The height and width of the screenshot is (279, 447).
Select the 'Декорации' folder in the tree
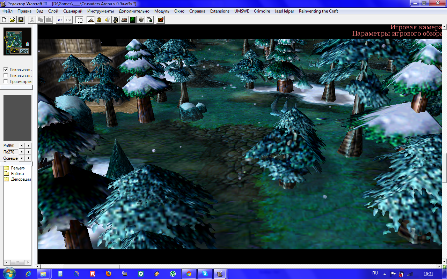point(21,179)
